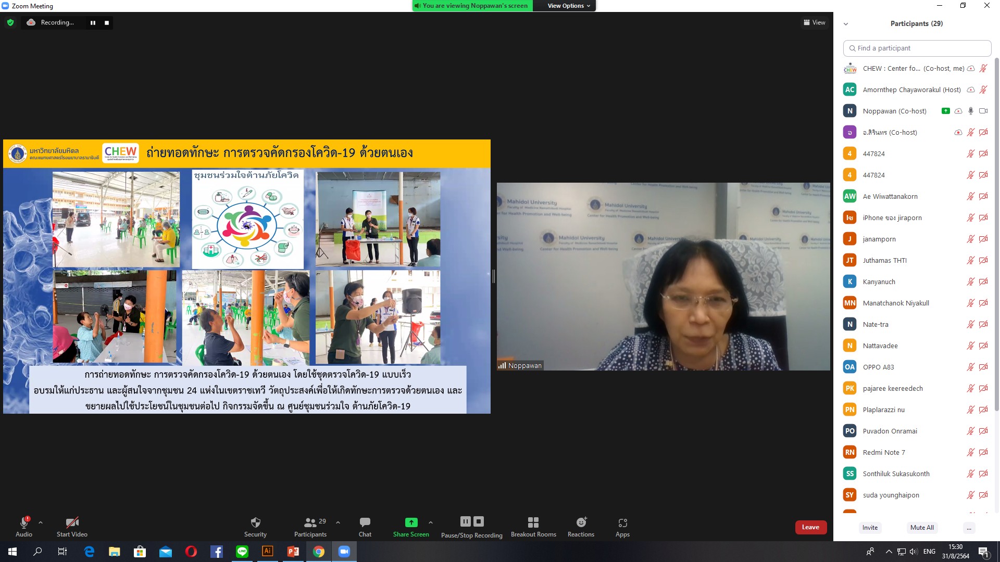Screen dimensions: 1000x562
Task: Click the RN avatar of Redmi Note 7
Action: coord(850,452)
